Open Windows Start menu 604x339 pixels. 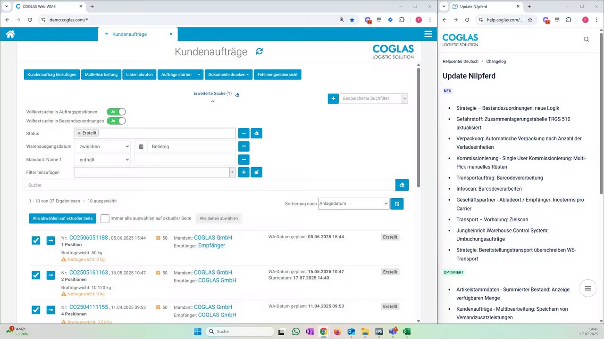click(198, 331)
